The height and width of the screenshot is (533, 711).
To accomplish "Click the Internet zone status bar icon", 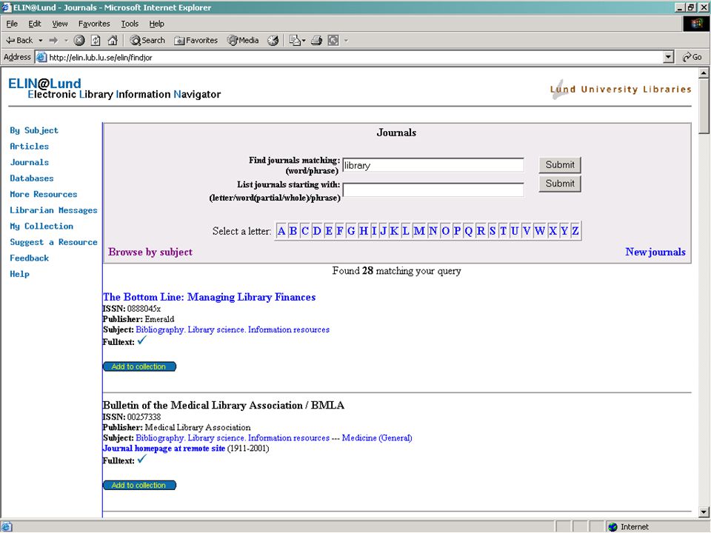I will pyautogui.click(x=613, y=526).
